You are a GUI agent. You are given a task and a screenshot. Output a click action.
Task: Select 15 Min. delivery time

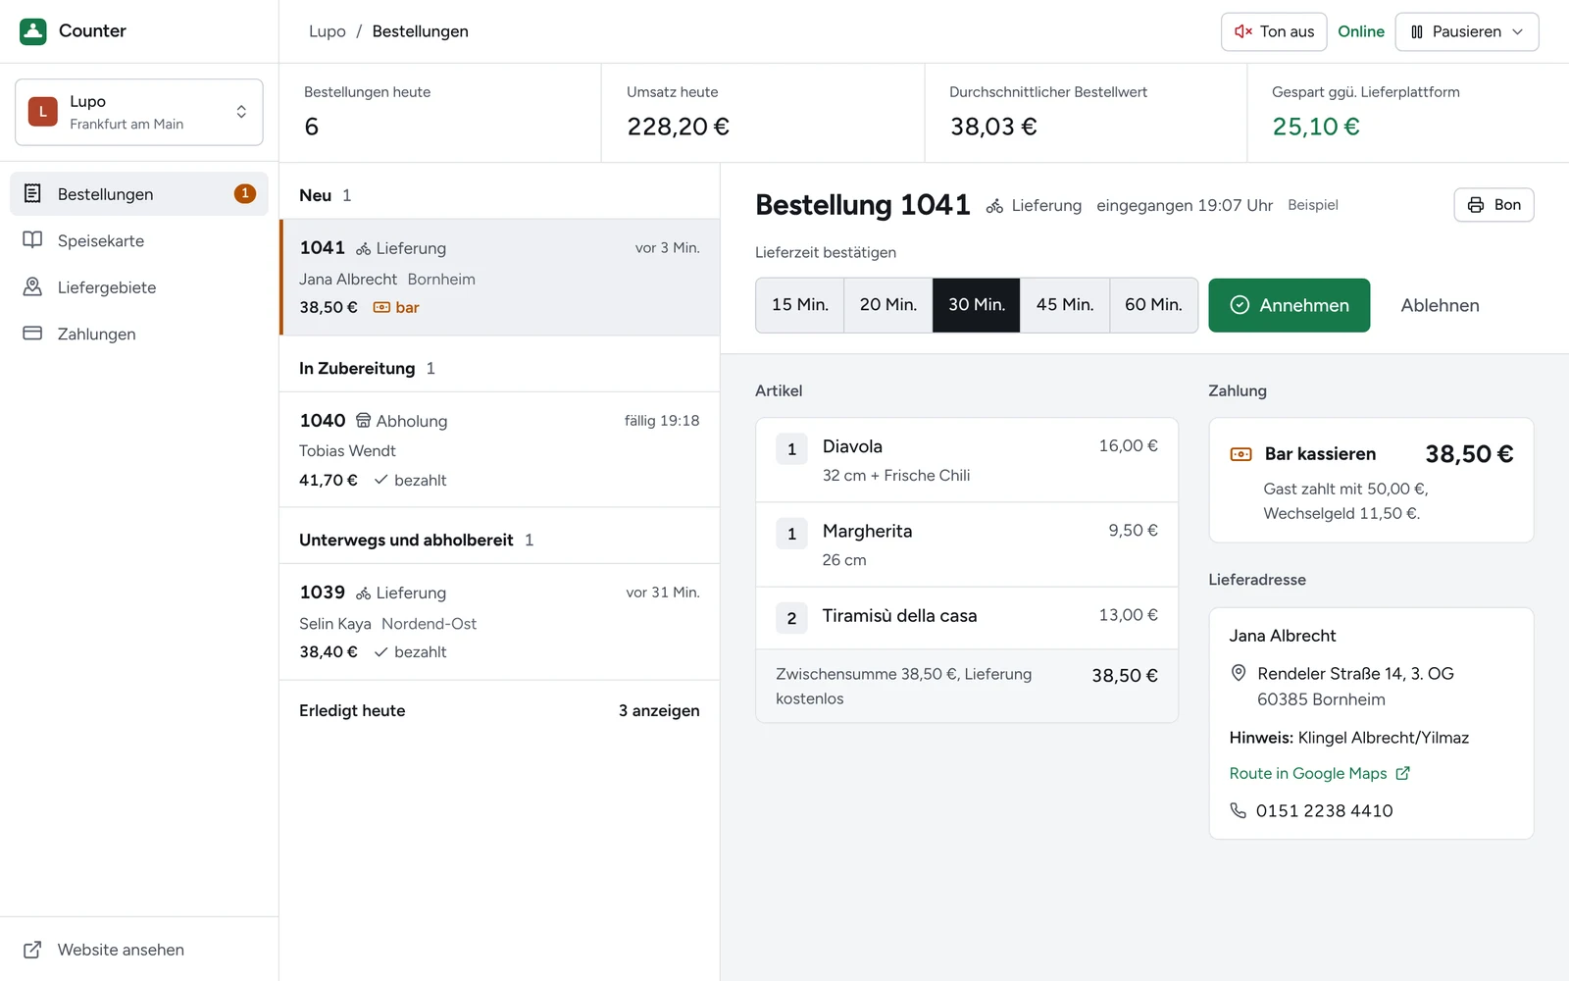800,305
